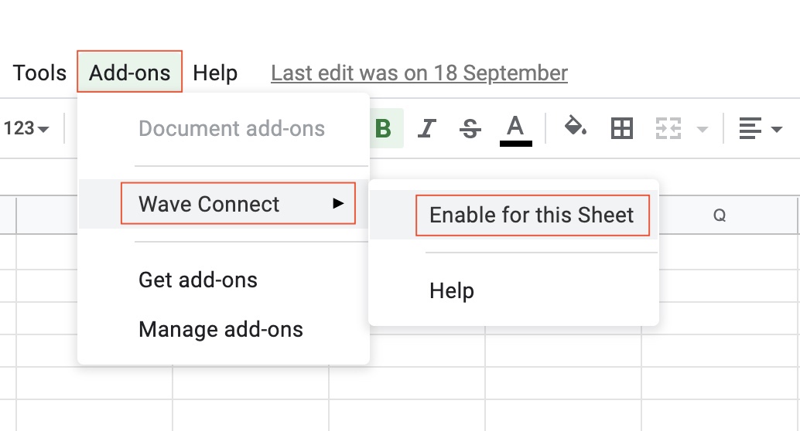Open the text color picker
Viewport: 800px width, 431px height.
click(515, 128)
